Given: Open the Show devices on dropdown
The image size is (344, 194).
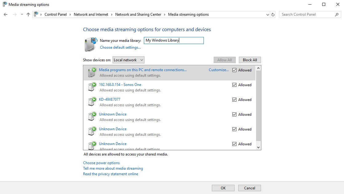Looking at the screenshot, I should (x=128, y=60).
